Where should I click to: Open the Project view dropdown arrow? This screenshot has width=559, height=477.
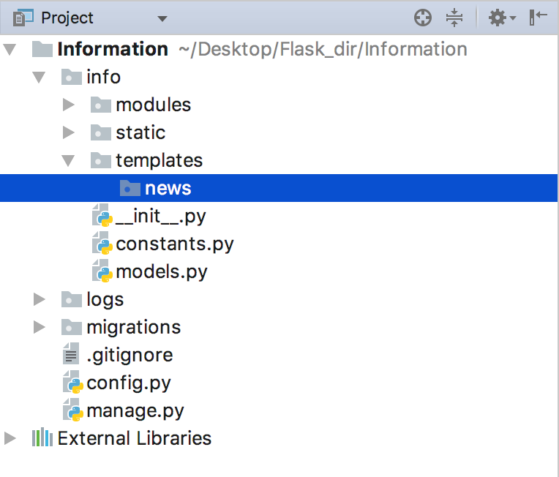click(x=162, y=18)
